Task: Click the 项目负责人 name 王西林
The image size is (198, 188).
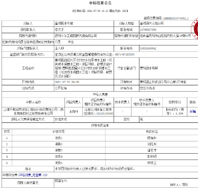Action: 74,112
